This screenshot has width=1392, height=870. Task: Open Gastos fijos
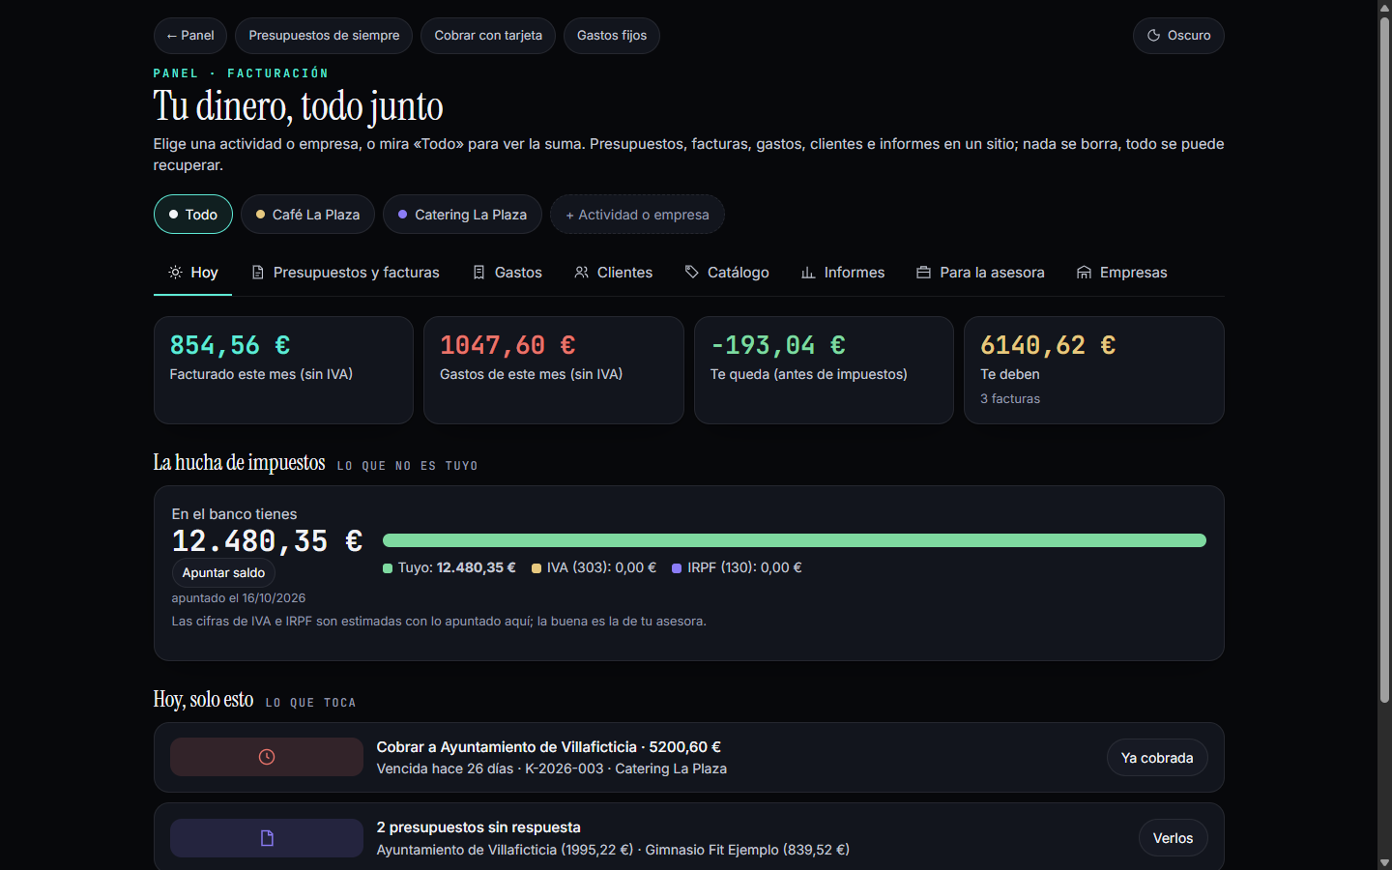pos(612,36)
